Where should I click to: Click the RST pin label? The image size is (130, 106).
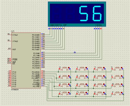14,49
